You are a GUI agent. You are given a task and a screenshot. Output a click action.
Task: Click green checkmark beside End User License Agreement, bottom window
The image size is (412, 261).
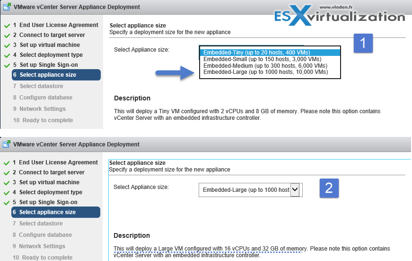click(x=7, y=163)
